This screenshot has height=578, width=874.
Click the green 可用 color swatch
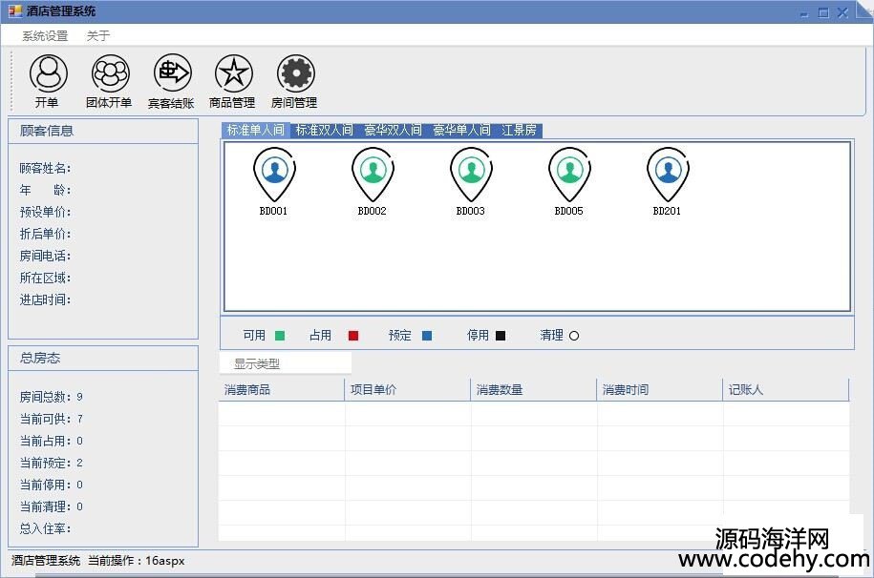[x=280, y=336]
